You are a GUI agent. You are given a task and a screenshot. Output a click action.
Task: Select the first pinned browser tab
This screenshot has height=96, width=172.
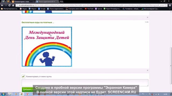click(x=3, y=2)
